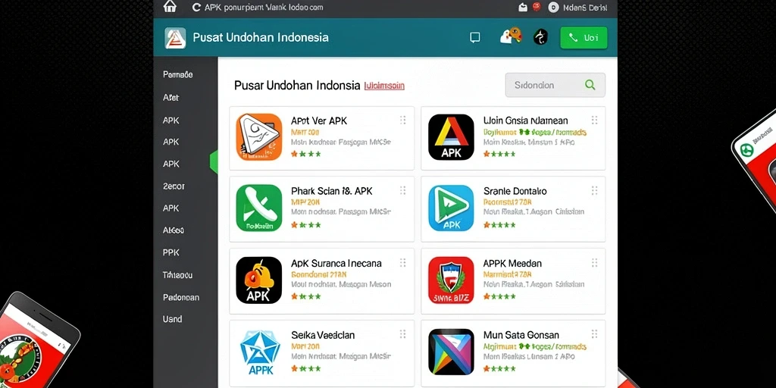776x388 pixels.
Task: Click the browser reload icon
Action: point(196,8)
